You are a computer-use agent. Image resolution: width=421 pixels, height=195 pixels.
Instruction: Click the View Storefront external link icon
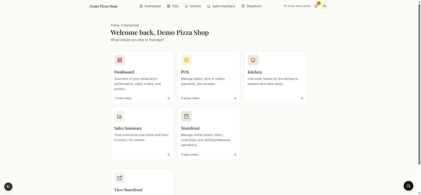click(x=120, y=178)
